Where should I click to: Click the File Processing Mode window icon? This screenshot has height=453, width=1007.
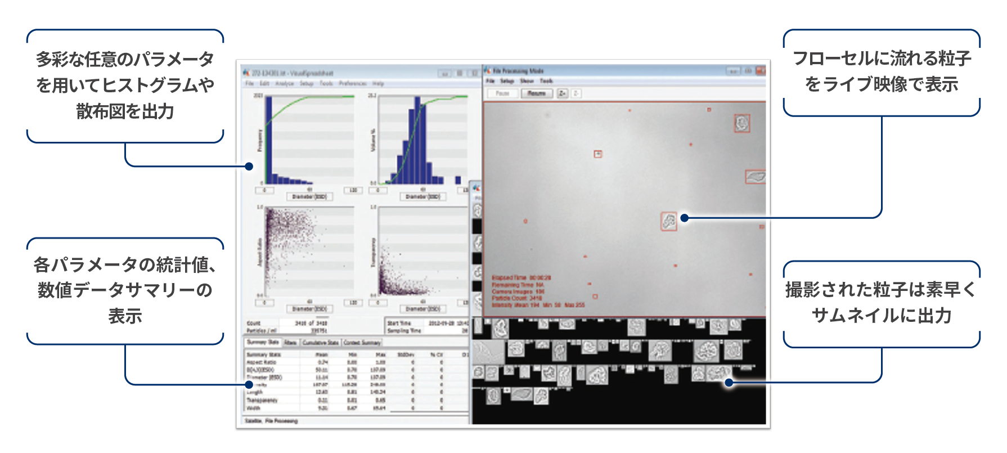coord(488,71)
